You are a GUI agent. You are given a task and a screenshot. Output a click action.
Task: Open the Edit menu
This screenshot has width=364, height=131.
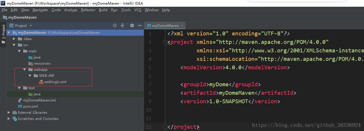coord(14,10)
